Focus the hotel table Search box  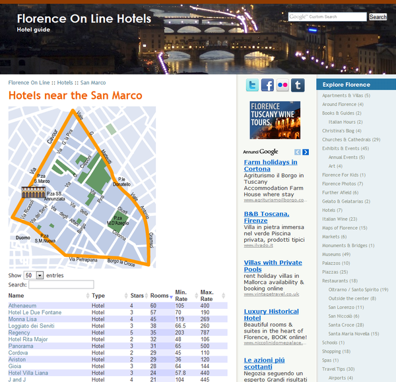(61, 285)
